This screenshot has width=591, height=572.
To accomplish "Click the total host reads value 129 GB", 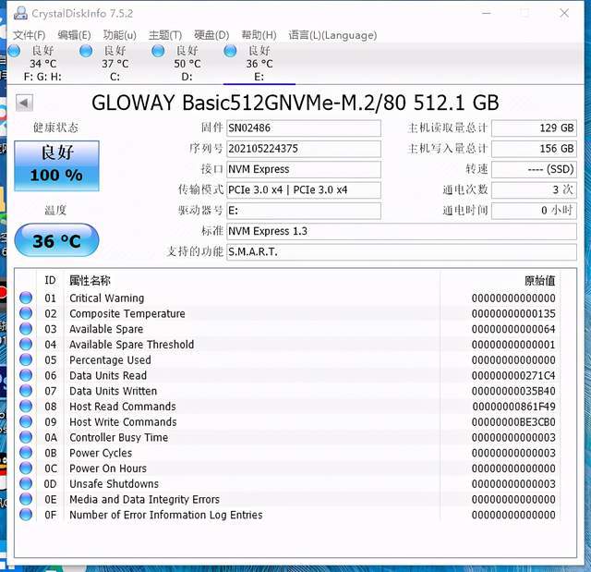I will click(x=534, y=128).
